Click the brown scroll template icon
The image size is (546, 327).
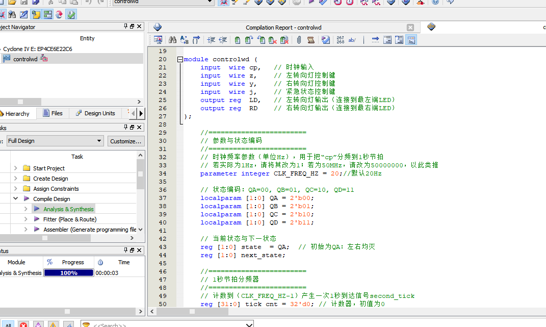[311, 40]
